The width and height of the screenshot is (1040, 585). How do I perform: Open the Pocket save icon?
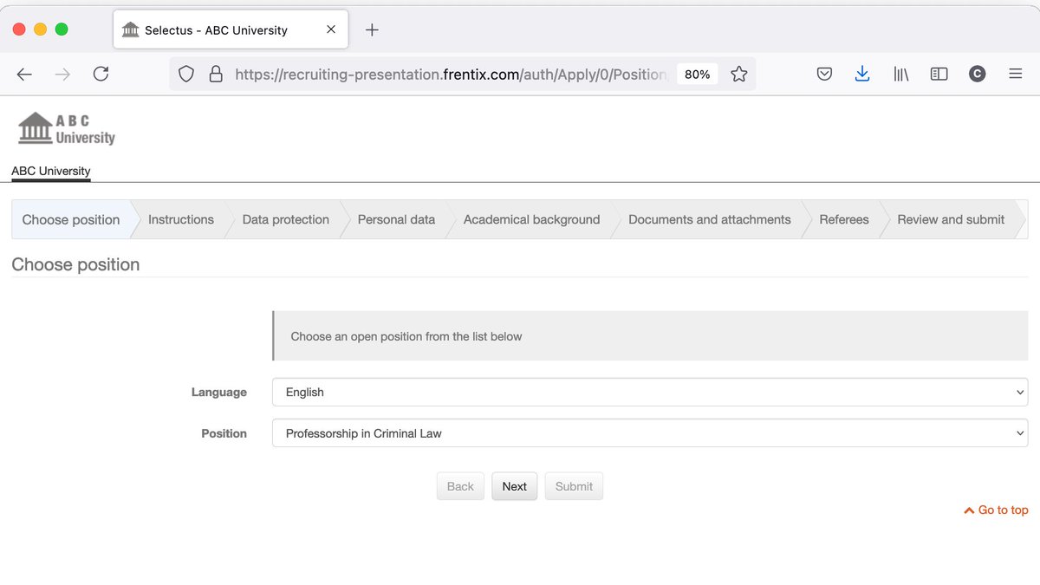click(x=824, y=75)
